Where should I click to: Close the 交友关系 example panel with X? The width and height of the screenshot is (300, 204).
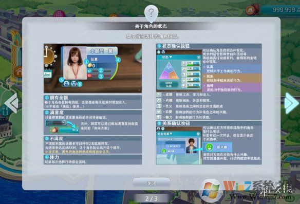198,134
